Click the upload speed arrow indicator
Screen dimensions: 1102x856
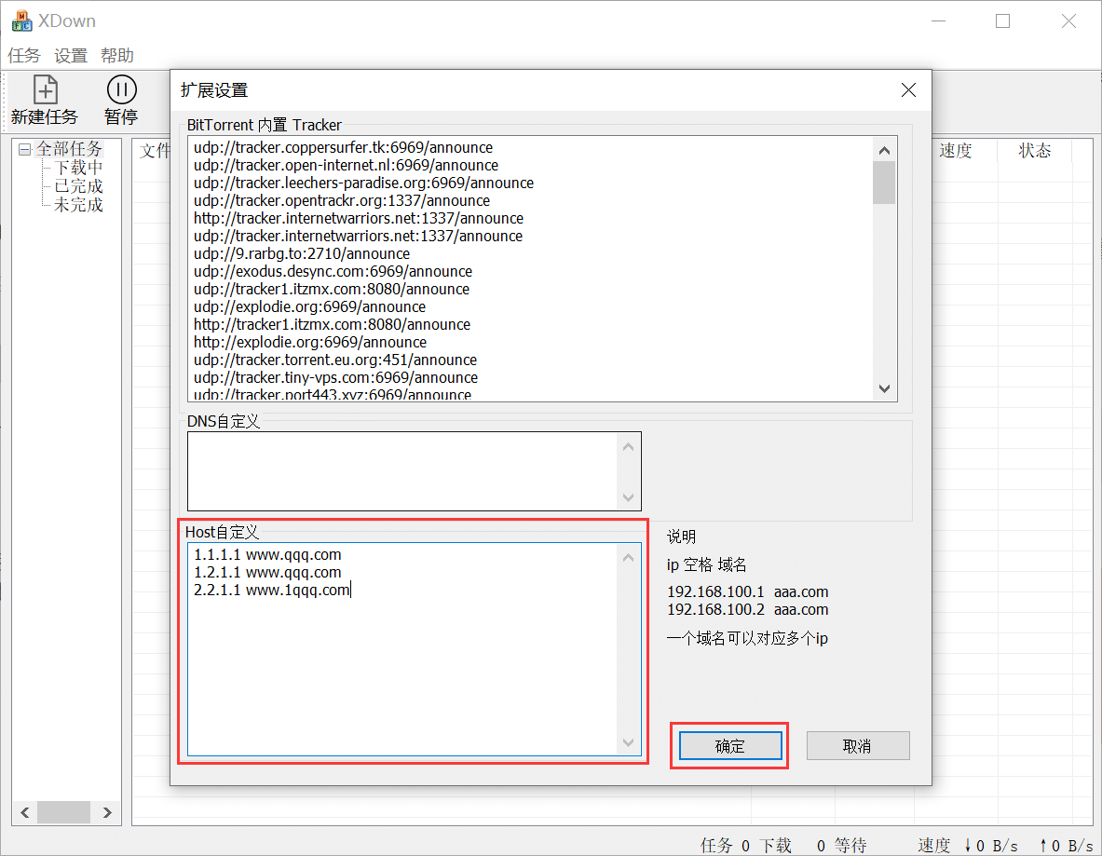[1042, 845]
